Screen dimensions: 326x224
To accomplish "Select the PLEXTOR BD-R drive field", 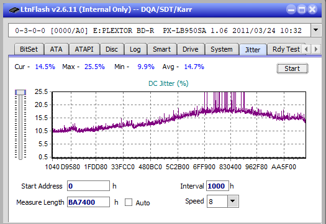I will pos(160,30).
